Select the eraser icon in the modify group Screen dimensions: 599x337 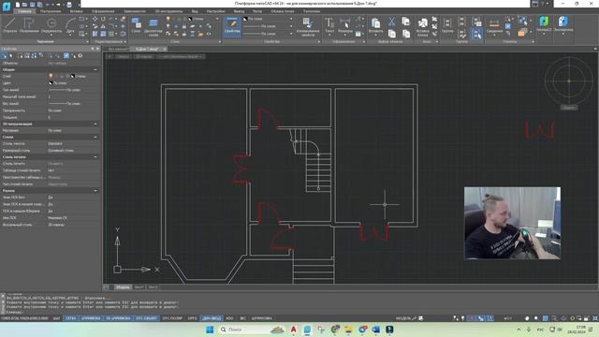pos(123,19)
